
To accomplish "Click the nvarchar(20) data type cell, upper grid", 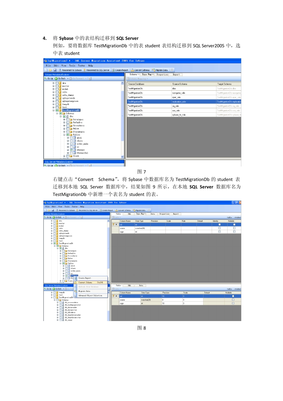I will tap(142, 228).
